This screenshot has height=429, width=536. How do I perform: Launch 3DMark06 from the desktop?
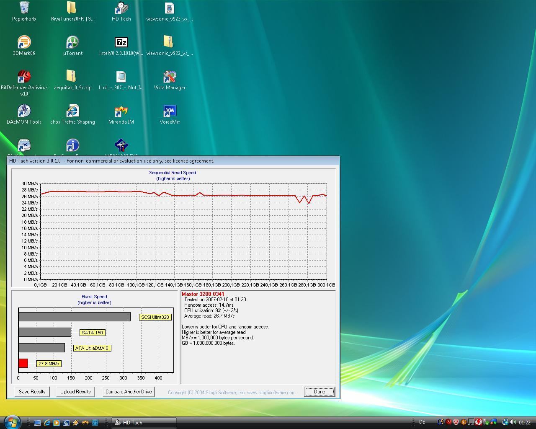(24, 43)
